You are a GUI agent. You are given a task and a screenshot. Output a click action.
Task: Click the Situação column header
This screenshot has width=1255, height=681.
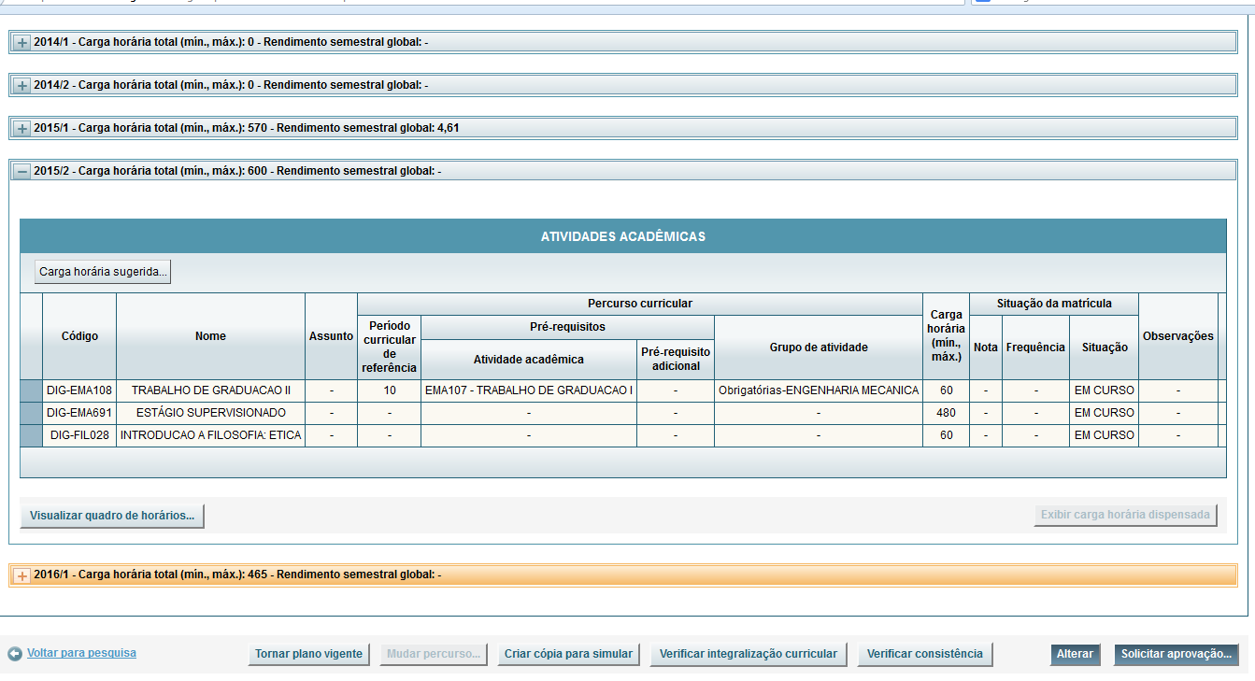coord(1105,348)
